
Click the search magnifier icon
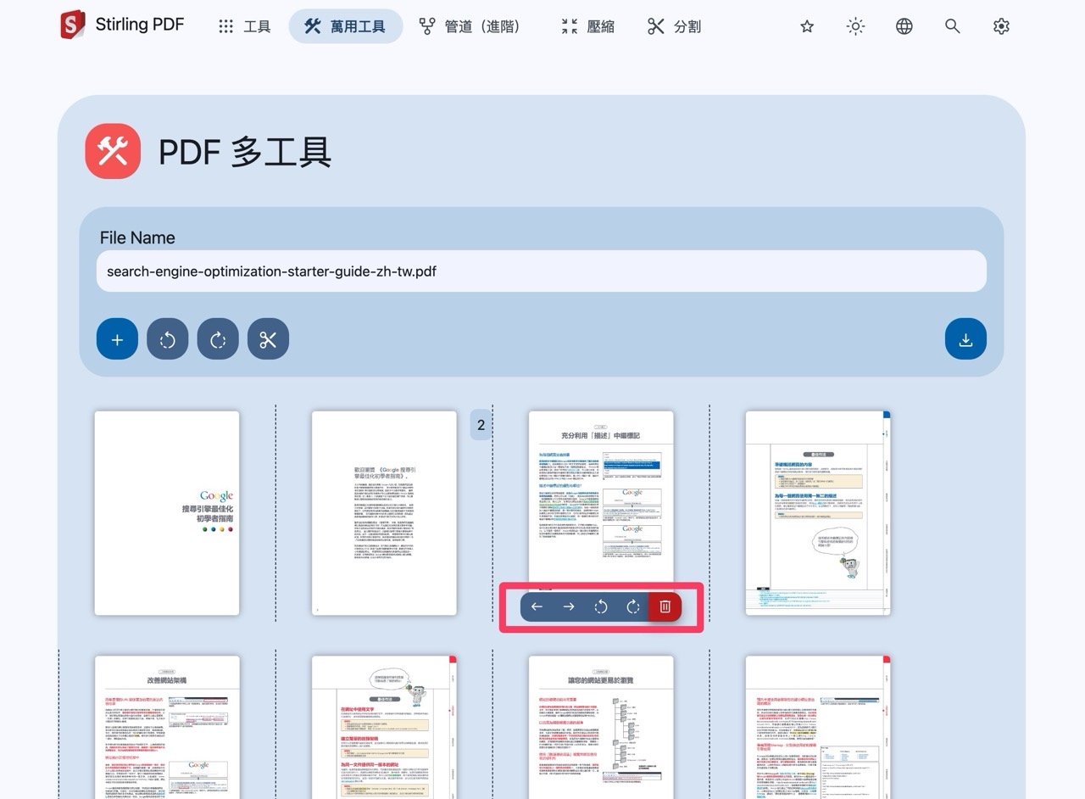point(953,26)
